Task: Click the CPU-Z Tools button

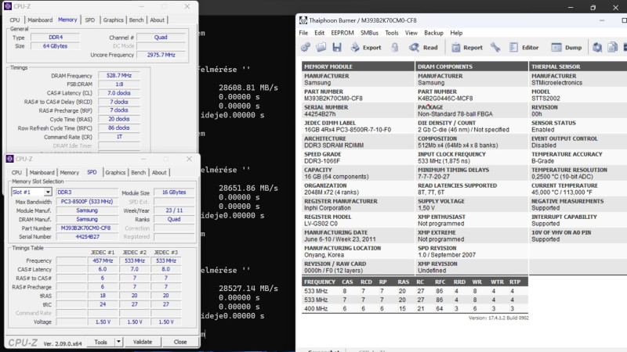Action: point(100,342)
